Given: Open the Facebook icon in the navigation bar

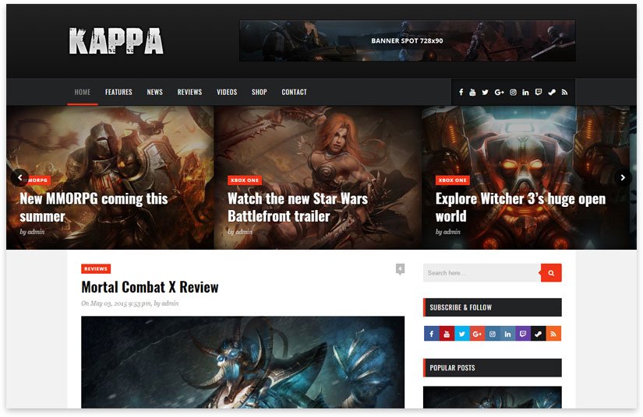Looking at the screenshot, I should coord(461,92).
